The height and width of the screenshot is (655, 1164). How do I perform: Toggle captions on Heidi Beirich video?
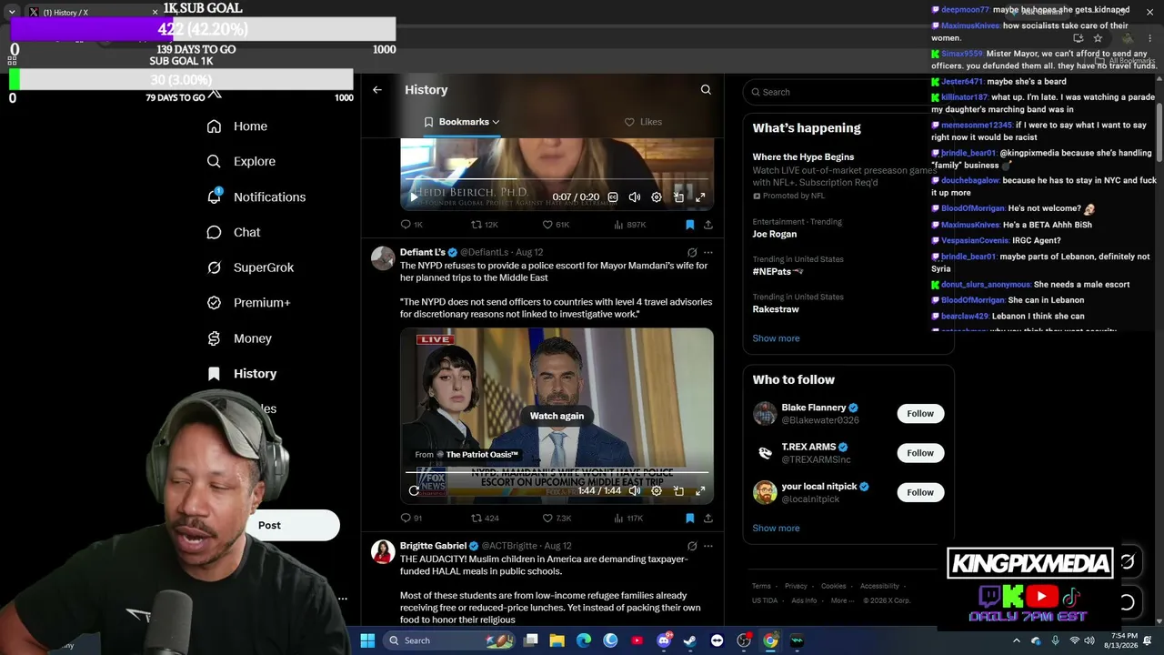coord(613,196)
